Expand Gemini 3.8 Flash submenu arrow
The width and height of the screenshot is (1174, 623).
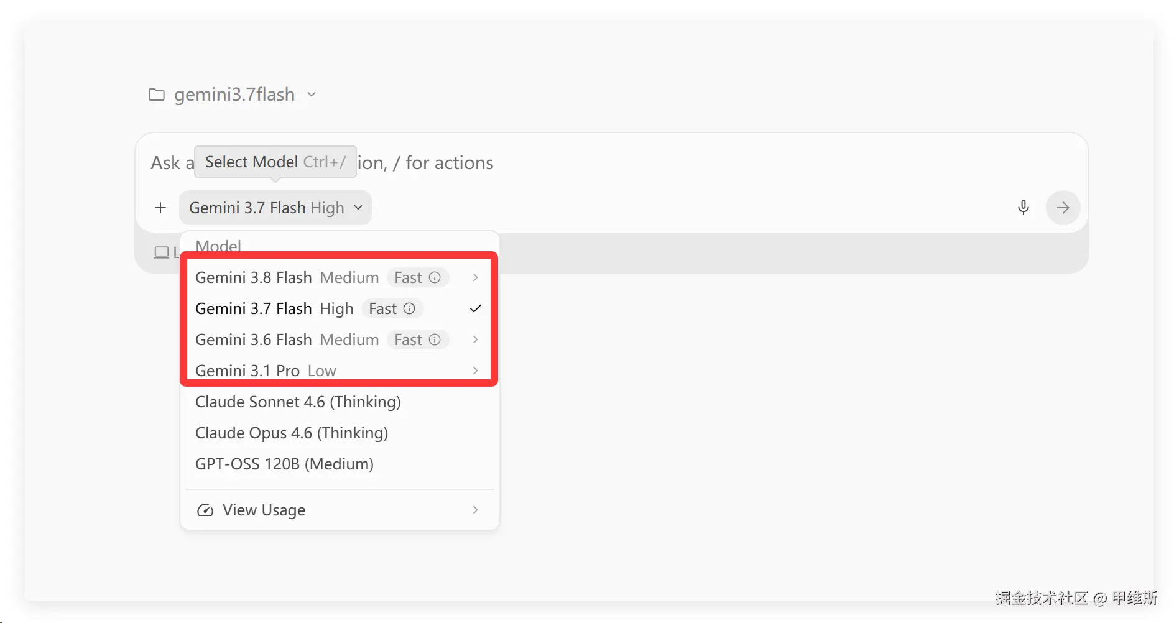click(475, 277)
